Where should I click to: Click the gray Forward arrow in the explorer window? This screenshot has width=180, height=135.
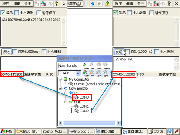coord(99,4)
